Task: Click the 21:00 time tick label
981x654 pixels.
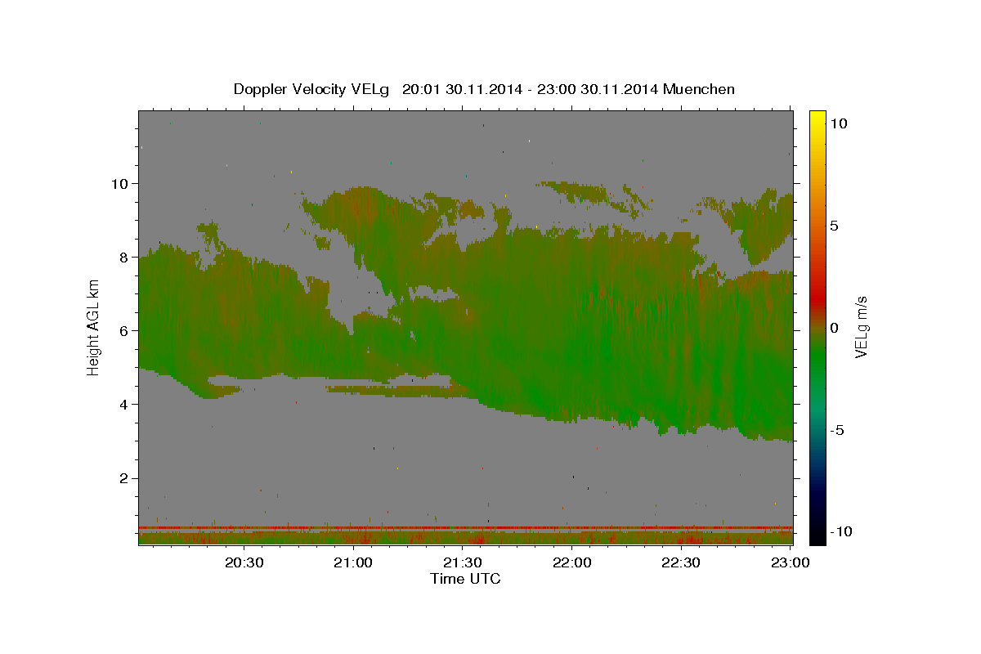Action: click(353, 562)
